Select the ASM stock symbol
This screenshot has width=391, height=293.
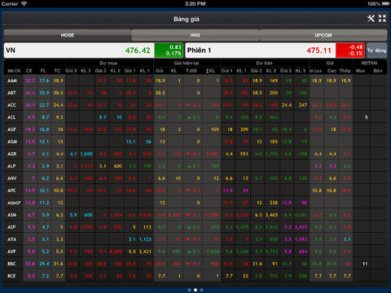pyautogui.click(x=11, y=215)
